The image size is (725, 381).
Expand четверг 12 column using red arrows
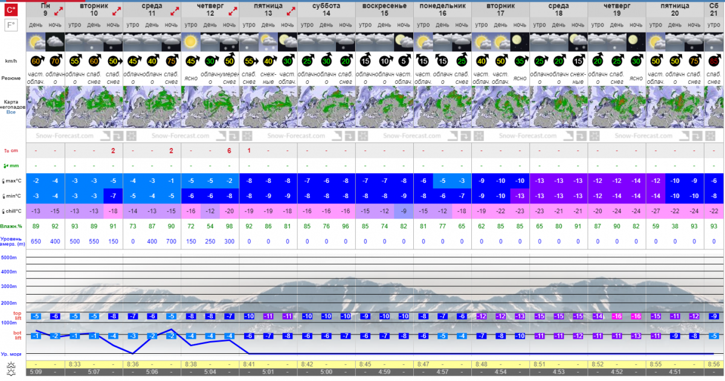(x=232, y=11)
